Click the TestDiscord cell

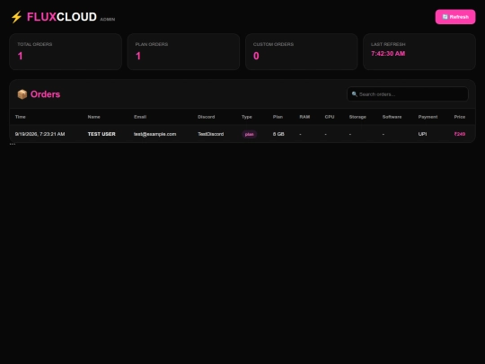pos(211,134)
